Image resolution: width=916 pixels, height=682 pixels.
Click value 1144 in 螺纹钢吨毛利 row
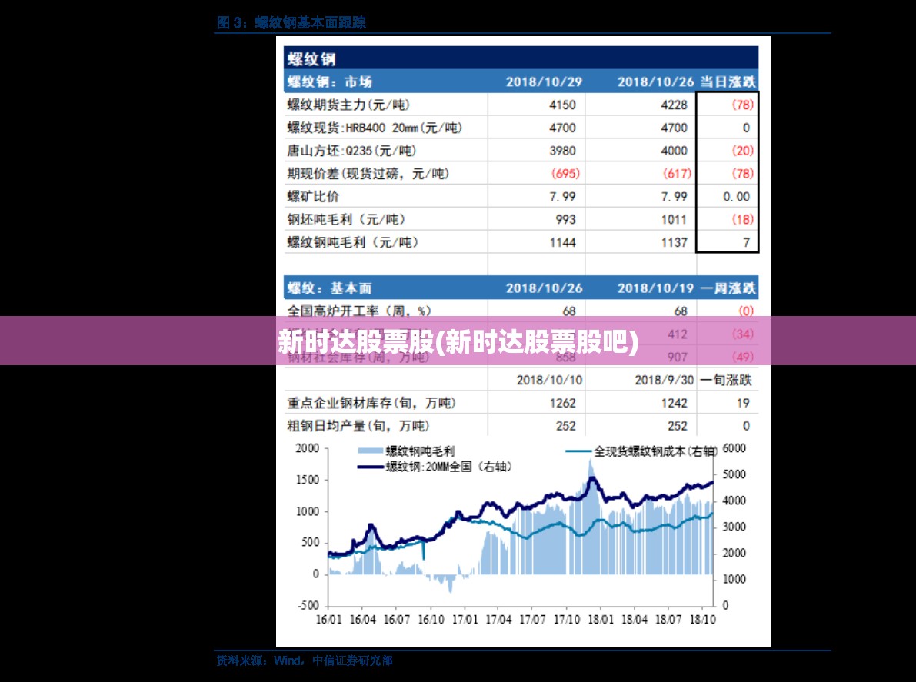[562, 242]
